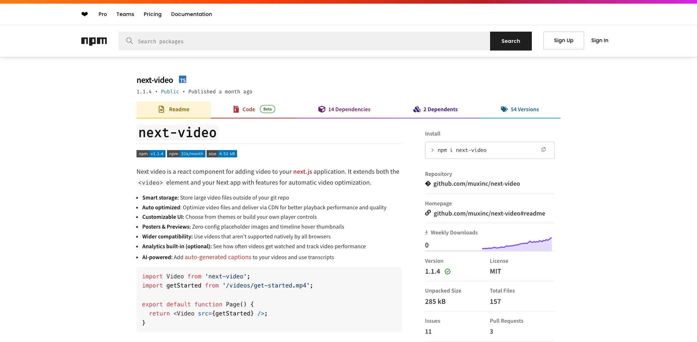Viewport: 697px width, 342px height.
Task: Click the magnifier icon in search bar
Action: coord(129,41)
